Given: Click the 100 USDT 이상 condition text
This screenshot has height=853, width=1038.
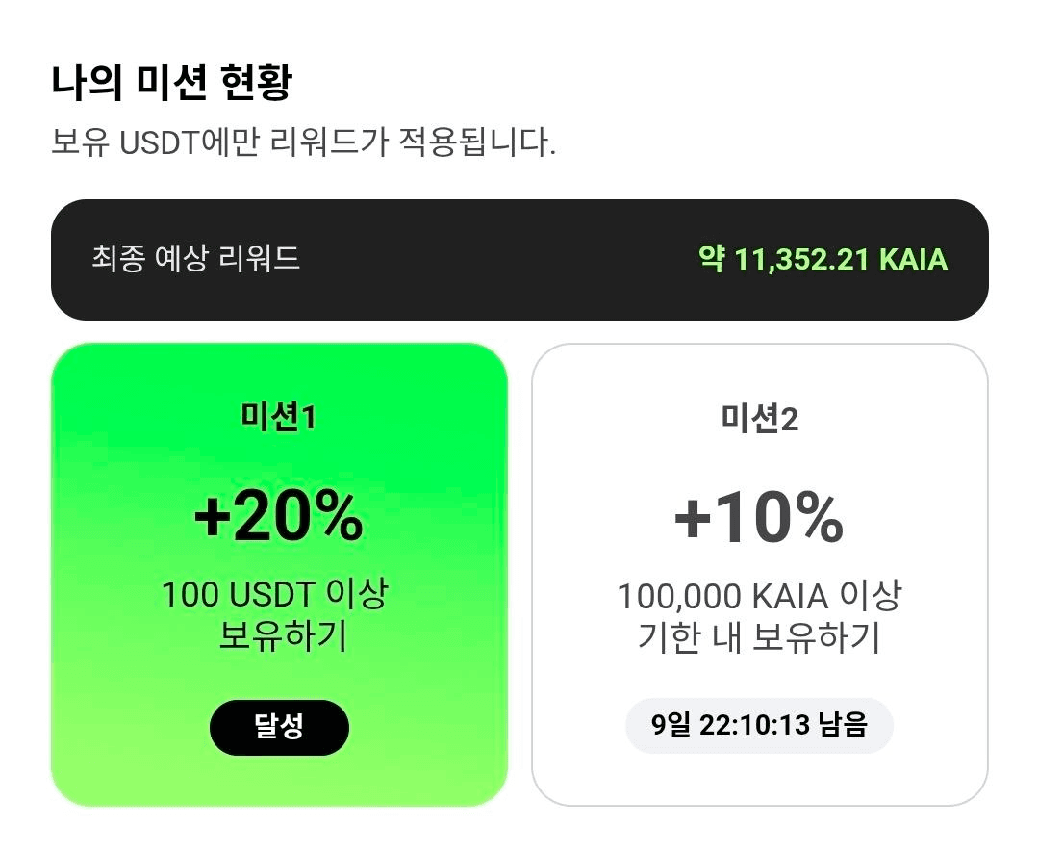Looking at the screenshot, I should tap(274, 594).
